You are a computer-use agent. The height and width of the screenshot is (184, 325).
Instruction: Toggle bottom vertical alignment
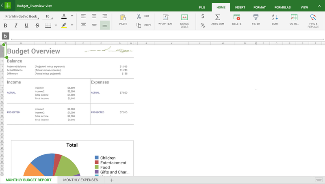pyautogui.click(x=105, y=26)
